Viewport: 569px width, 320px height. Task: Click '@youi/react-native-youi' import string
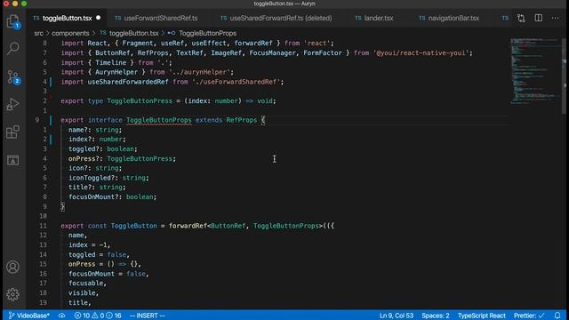(421, 53)
